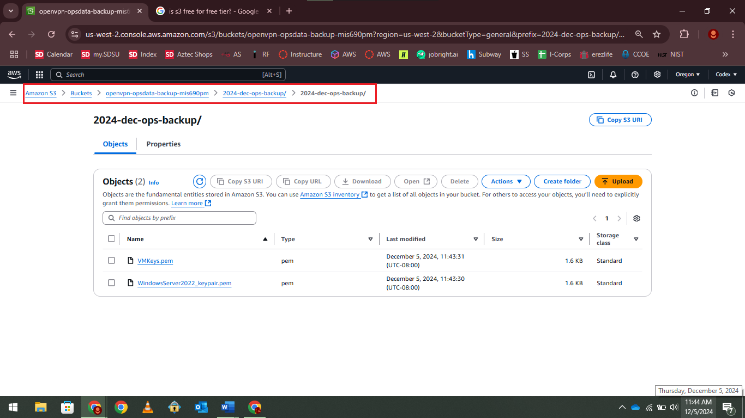745x418 pixels.
Task: Open Word from taskbar
Action: 227,407
